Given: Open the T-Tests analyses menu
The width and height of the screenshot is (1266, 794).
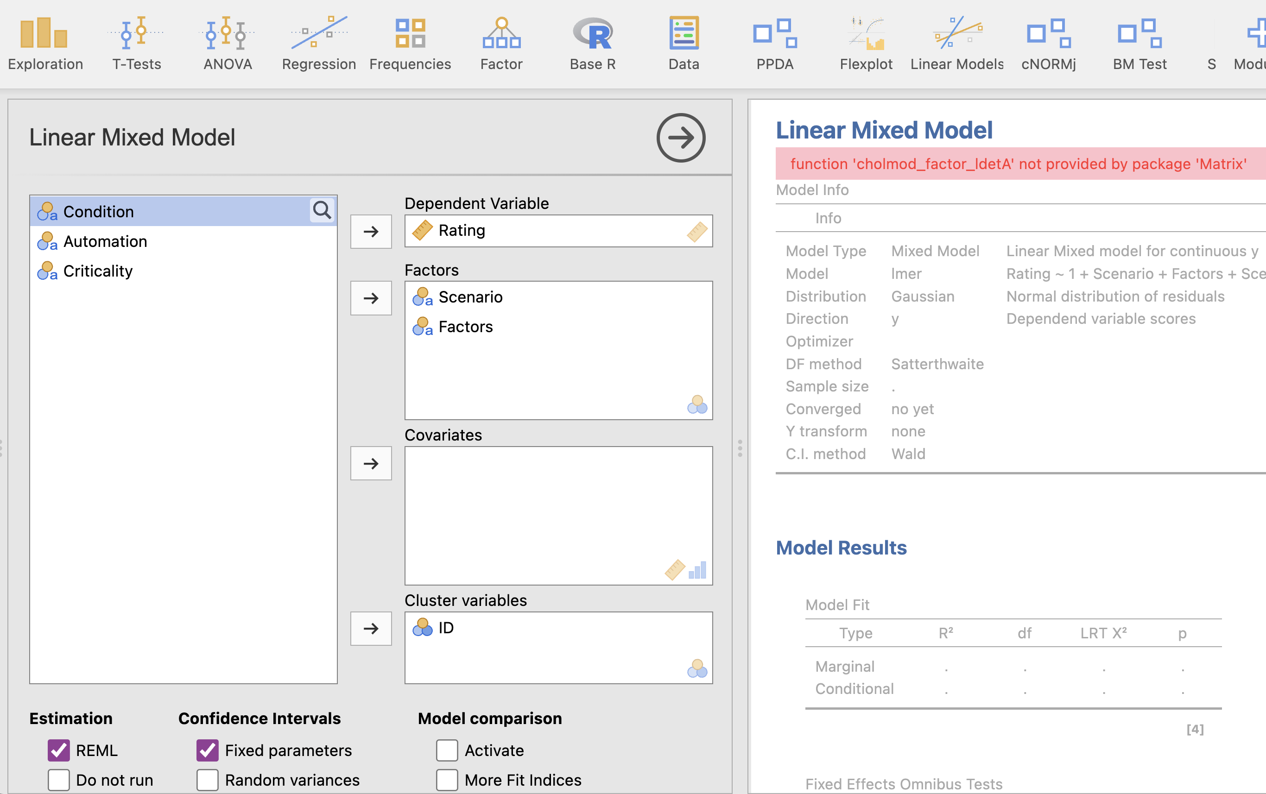Looking at the screenshot, I should (137, 44).
